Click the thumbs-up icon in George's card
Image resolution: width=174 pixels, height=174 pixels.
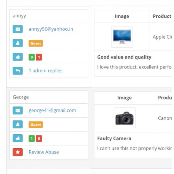coord(18,138)
